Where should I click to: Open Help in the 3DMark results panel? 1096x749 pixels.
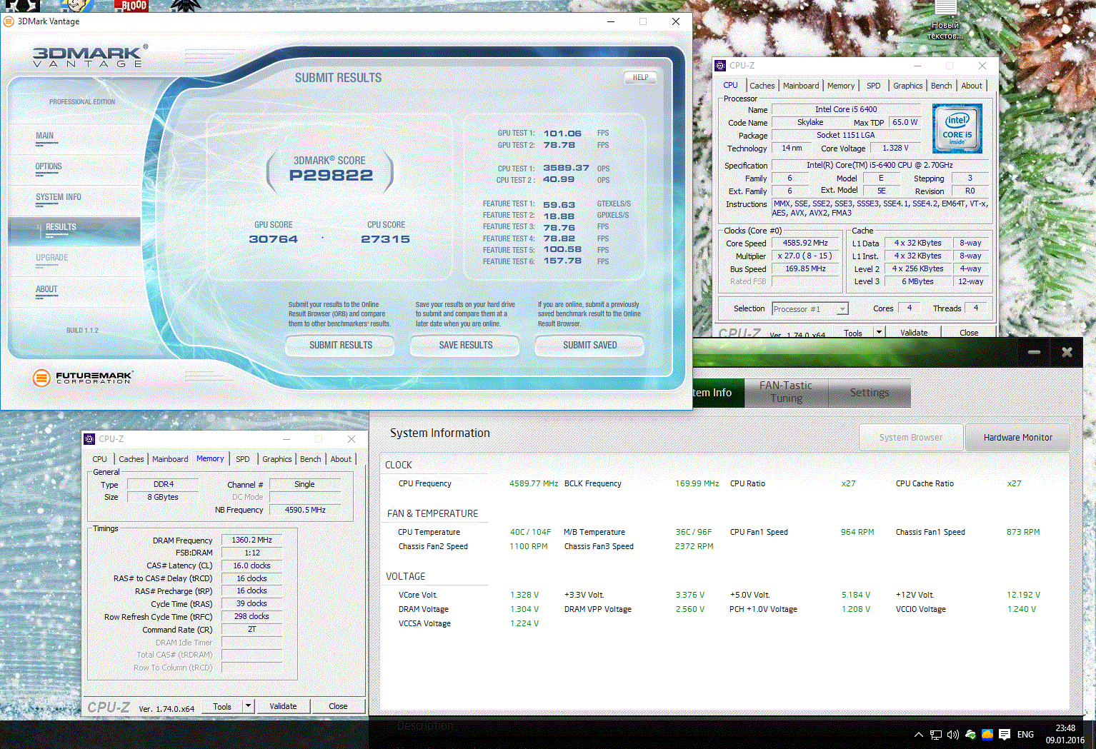coord(641,78)
